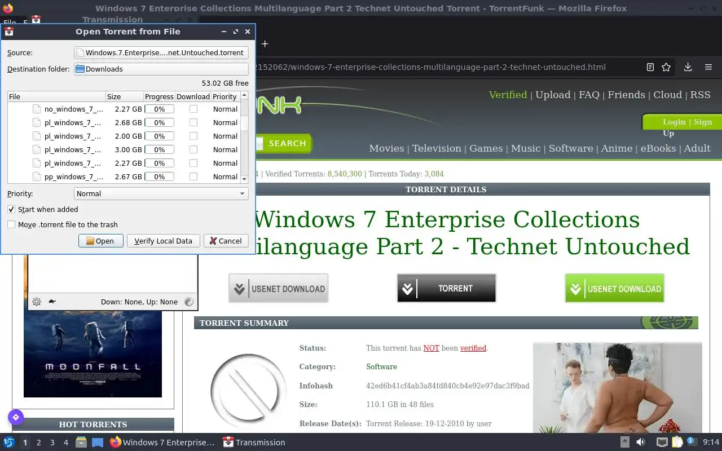Open the Source torrent file chooser
The width and height of the screenshot is (722, 451).
click(x=161, y=52)
